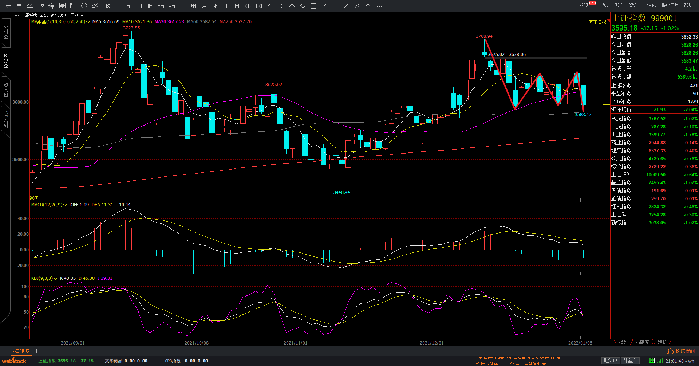Click the signal strength status icon

pyautogui.click(x=660, y=361)
